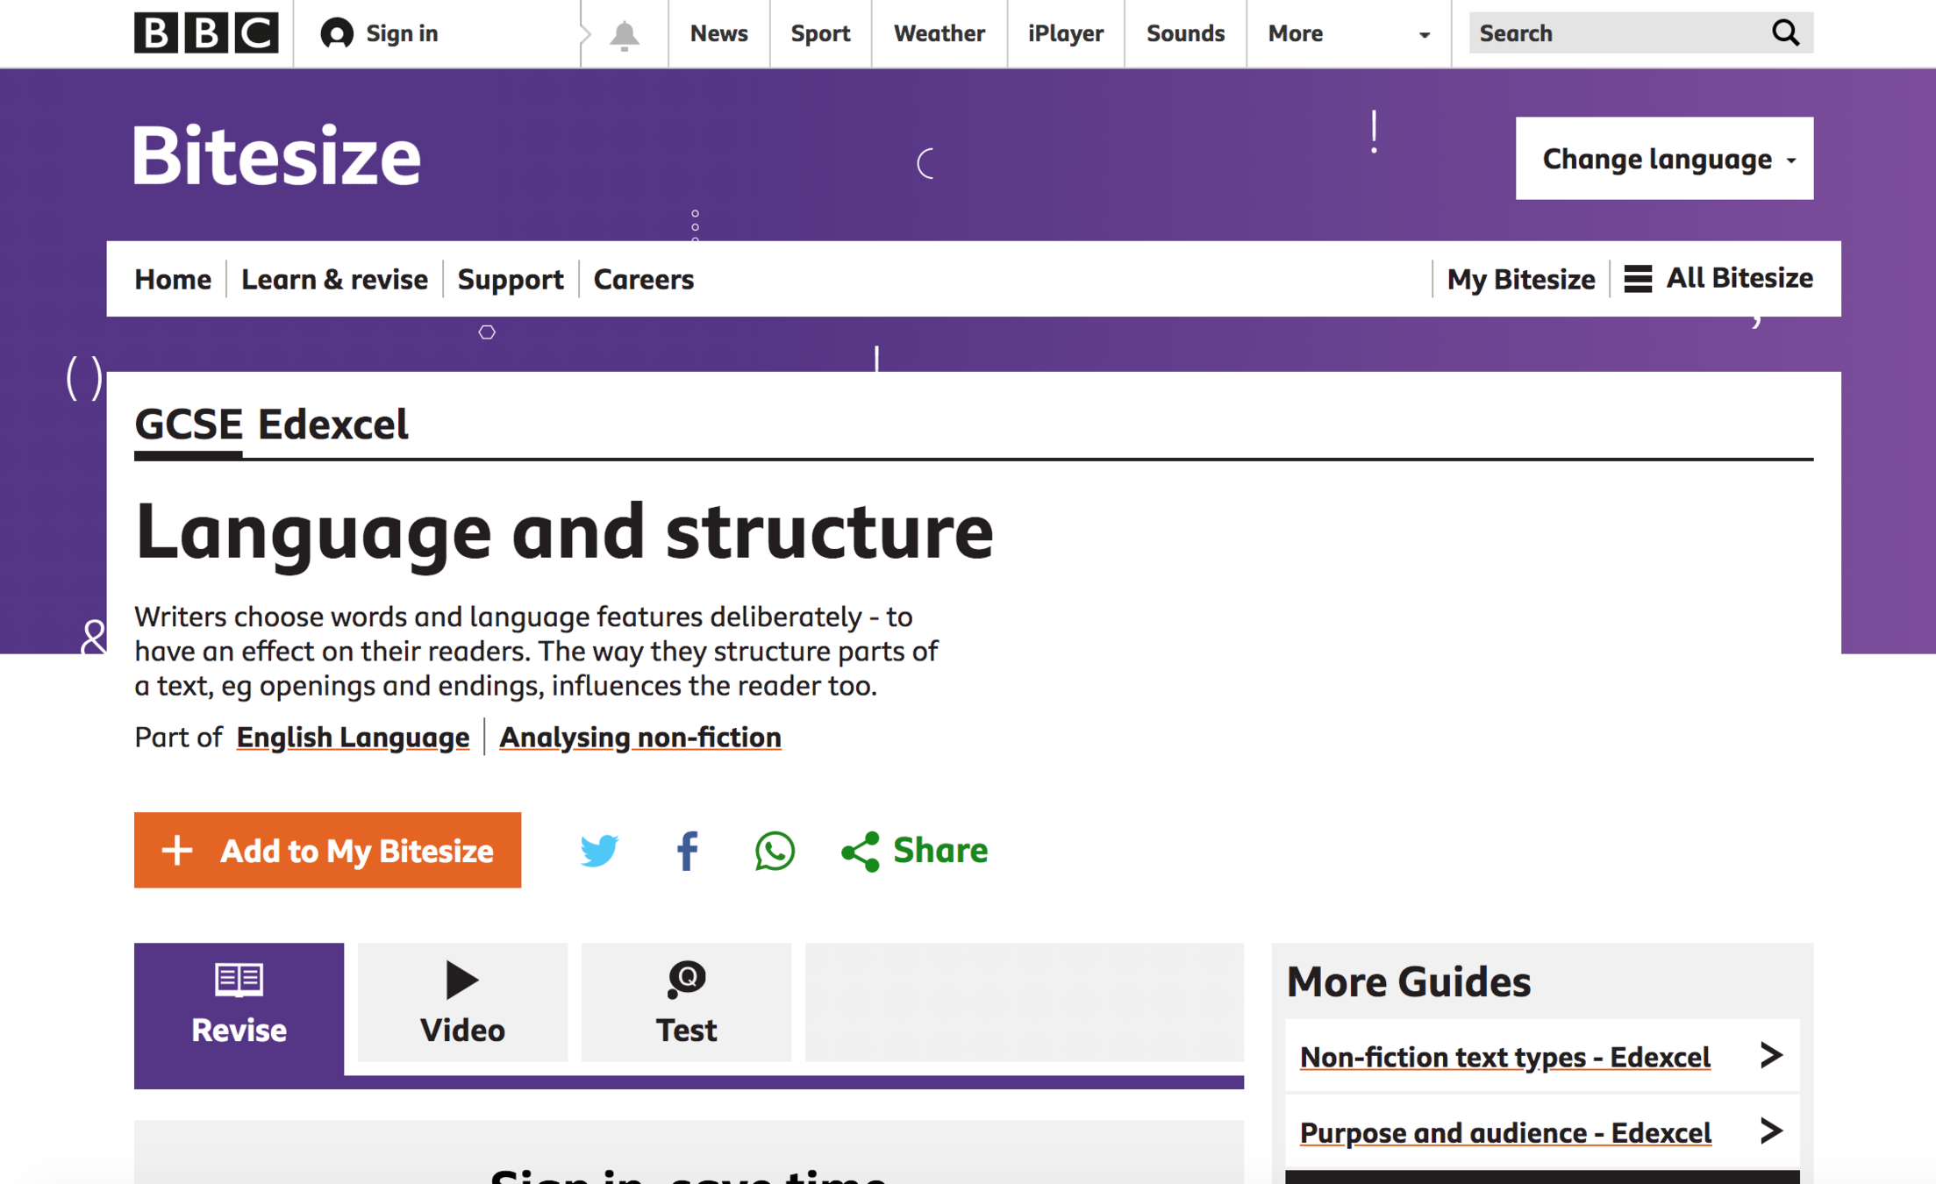Image resolution: width=1936 pixels, height=1184 pixels.
Task: Add this page to My Bitesize
Action: [327, 850]
